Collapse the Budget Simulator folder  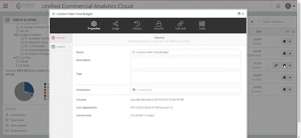15,35
